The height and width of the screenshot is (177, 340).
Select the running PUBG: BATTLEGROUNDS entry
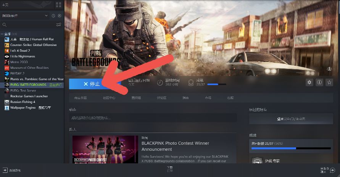pyautogui.click(x=32, y=85)
